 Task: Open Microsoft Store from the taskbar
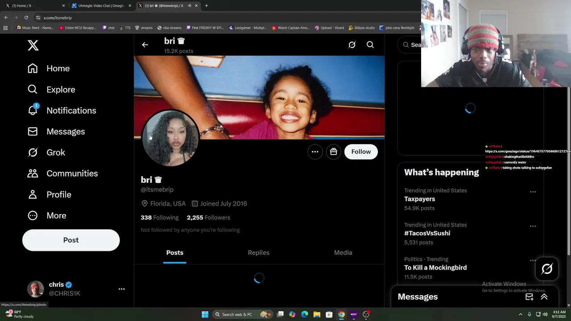tap(329, 314)
